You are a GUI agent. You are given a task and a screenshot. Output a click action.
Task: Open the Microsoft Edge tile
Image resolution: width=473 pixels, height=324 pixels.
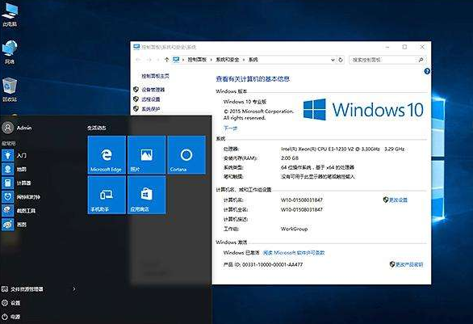[107, 154]
